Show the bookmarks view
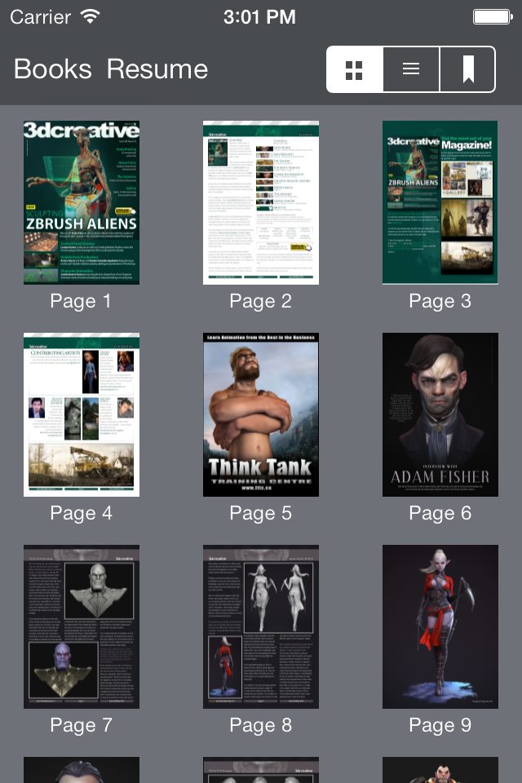 467,69
